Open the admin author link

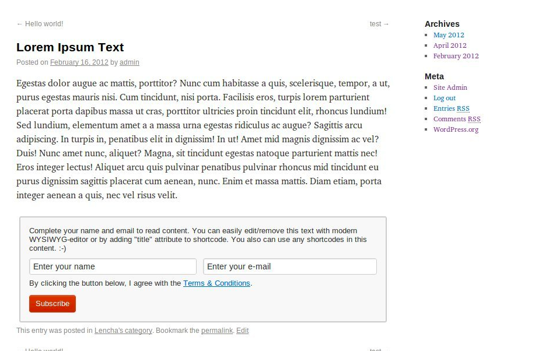click(130, 62)
